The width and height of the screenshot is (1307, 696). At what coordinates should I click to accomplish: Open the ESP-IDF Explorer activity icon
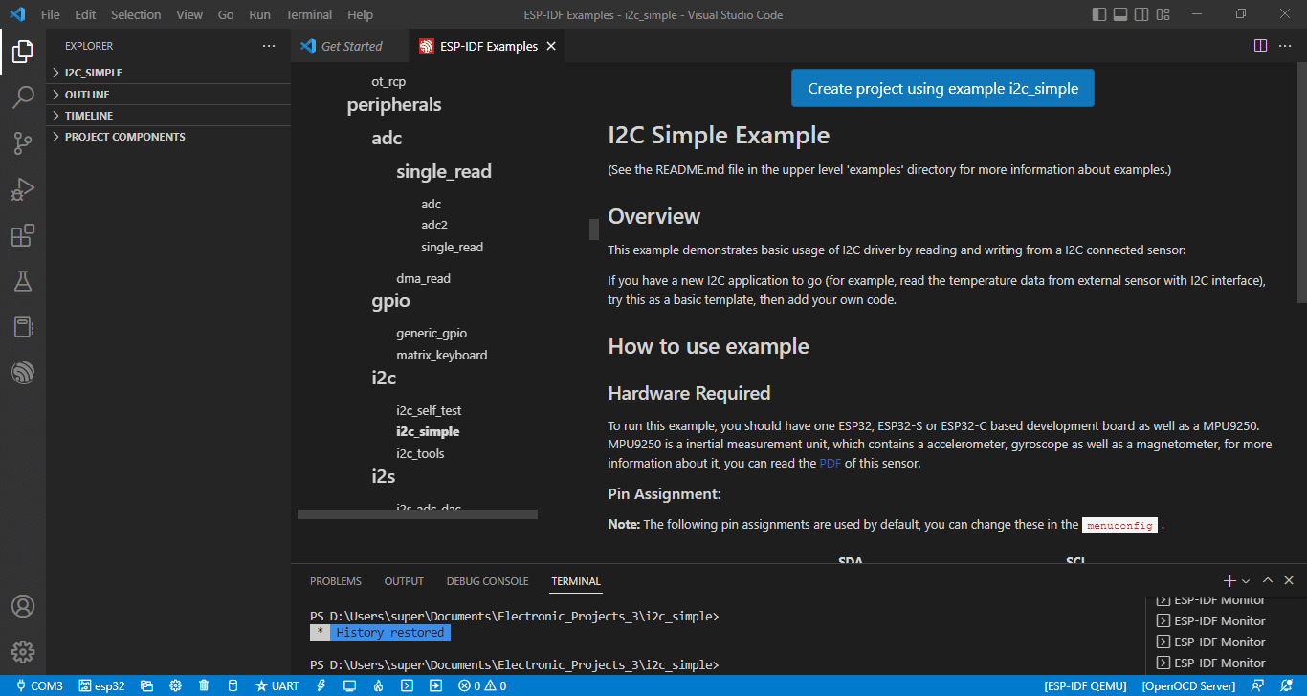pyautogui.click(x=23, y=327)
